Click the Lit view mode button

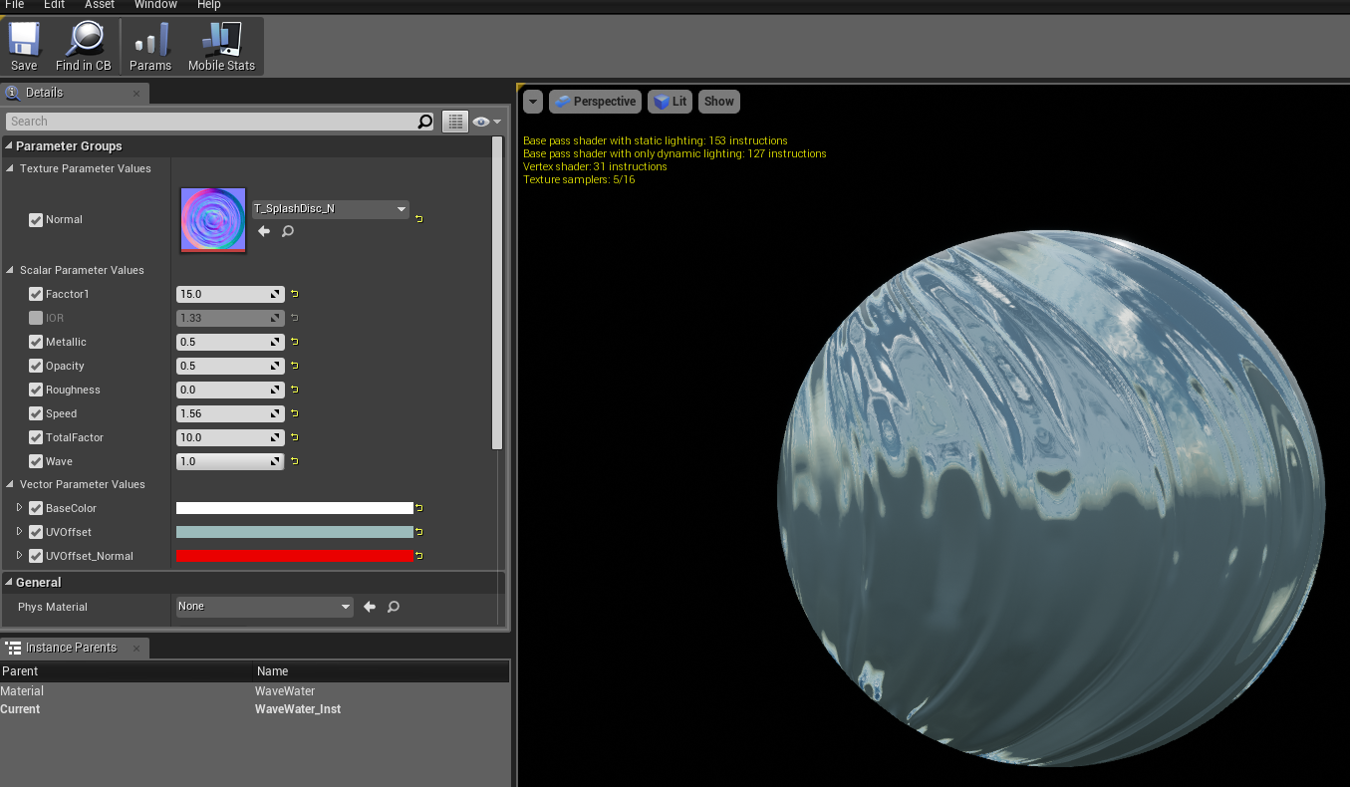point(670,102)
